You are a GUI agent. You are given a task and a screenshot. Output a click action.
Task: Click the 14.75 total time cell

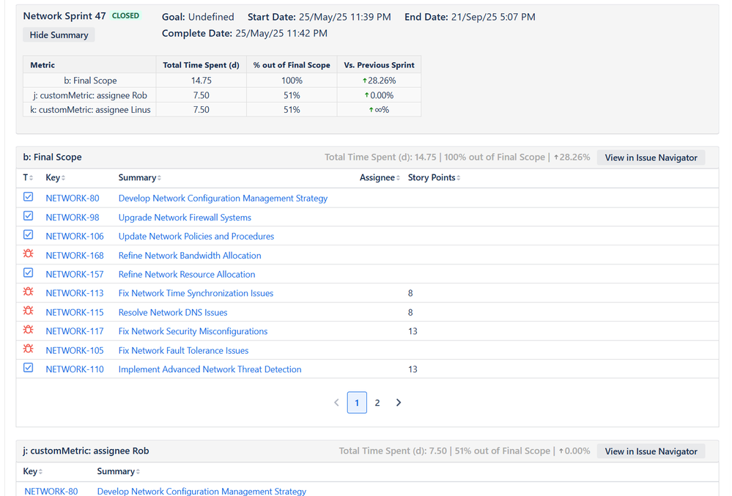(x=202, y=81)
